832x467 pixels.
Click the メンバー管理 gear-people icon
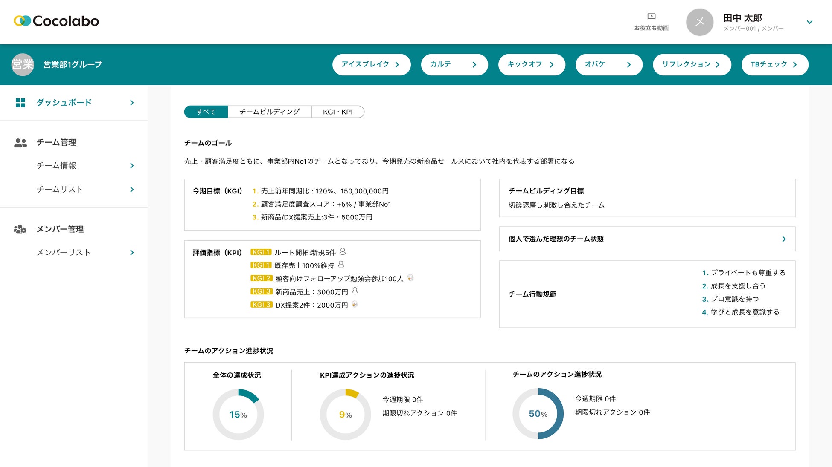20,230
